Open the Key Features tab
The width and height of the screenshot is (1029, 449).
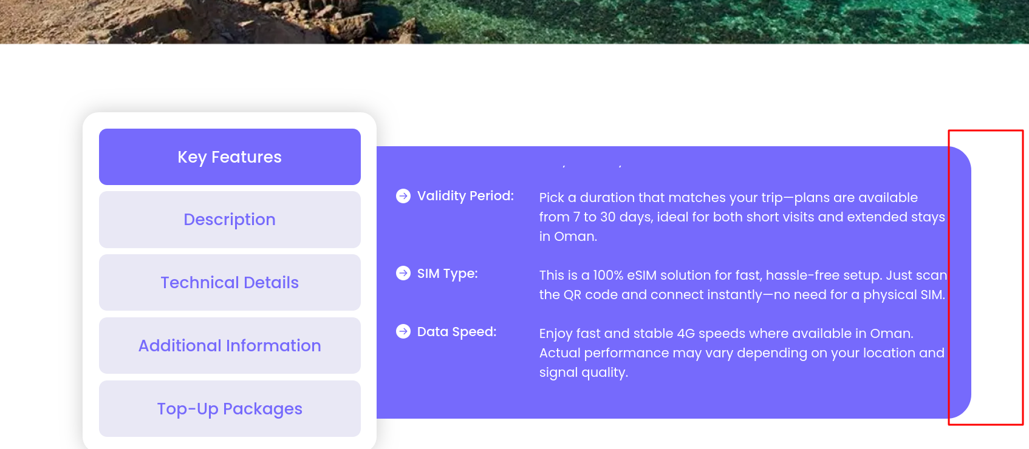coord(230,157)
